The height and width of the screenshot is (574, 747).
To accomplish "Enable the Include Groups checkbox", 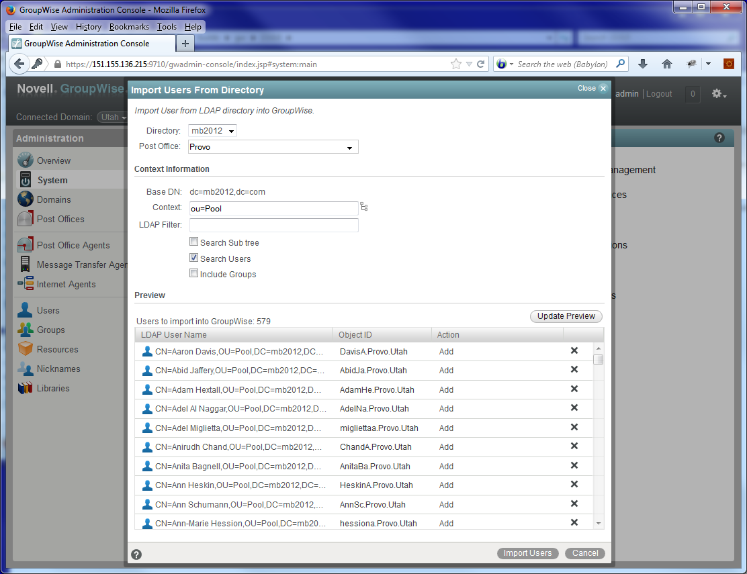I will tap(194, 273).
